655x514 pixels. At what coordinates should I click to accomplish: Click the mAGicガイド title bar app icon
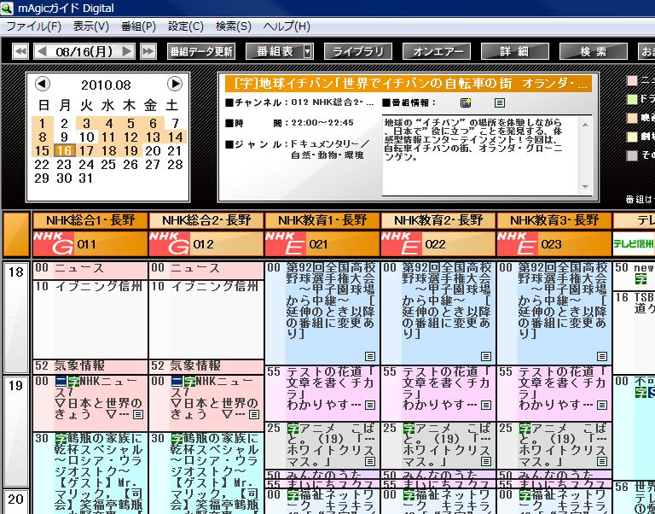(x=7, y=8)
